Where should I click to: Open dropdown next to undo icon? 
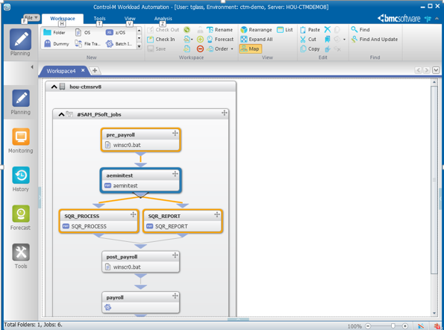(344, 40)
